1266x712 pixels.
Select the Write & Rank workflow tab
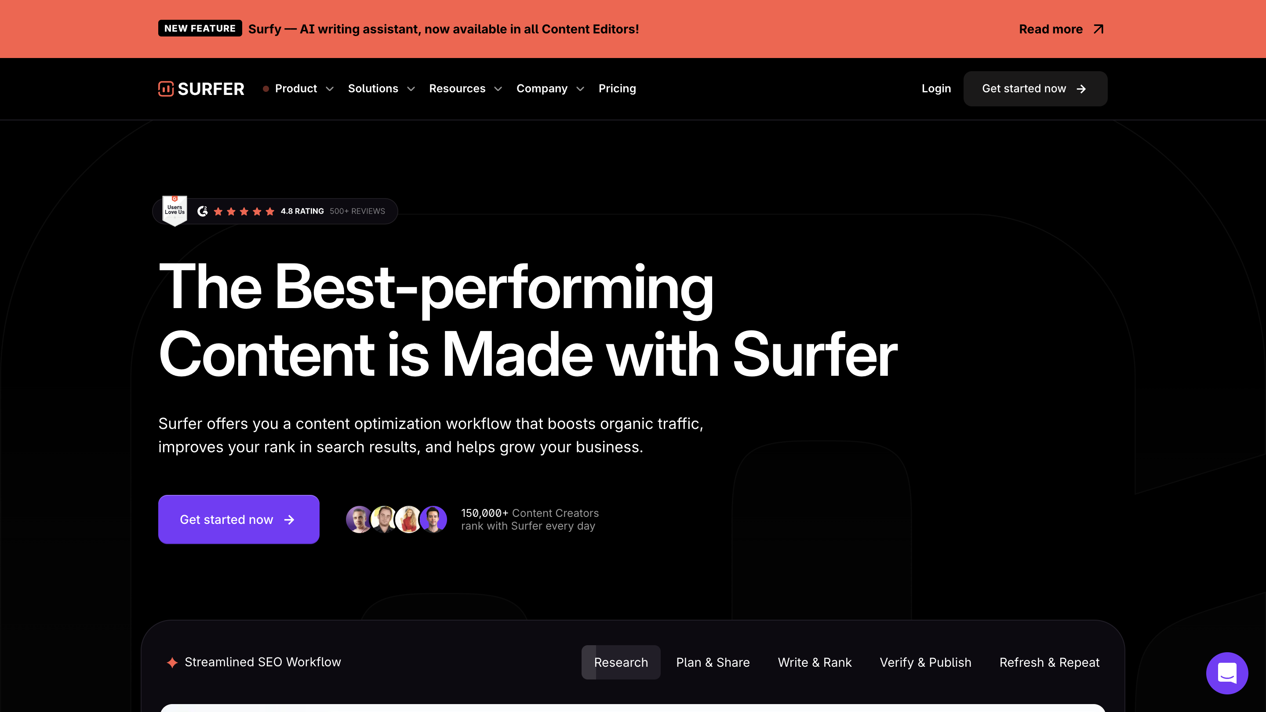(815, 661)
